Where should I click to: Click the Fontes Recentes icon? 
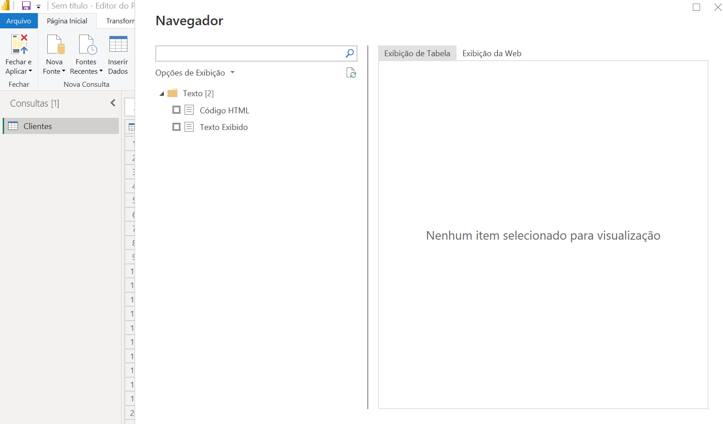[x=88, y=44]
